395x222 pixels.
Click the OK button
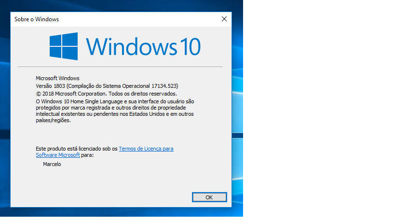click(209, 197)
